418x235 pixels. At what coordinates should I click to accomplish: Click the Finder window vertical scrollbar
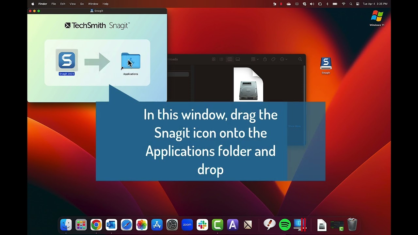[304, 83]
